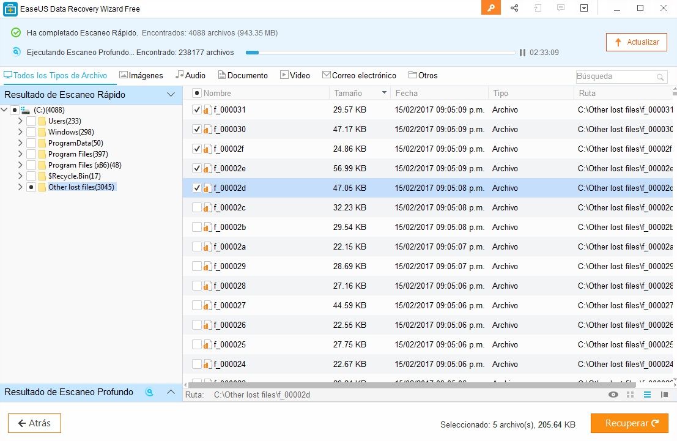This screenshot has height=441, width=677.
Task: Expand the Resultado de Escaneo Profundo section
Action: point(171,392)
